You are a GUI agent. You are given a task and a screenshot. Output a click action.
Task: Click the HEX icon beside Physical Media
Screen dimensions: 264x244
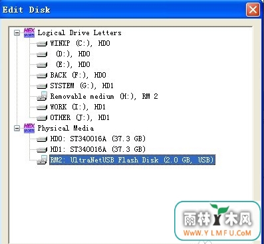coord(29,128)
